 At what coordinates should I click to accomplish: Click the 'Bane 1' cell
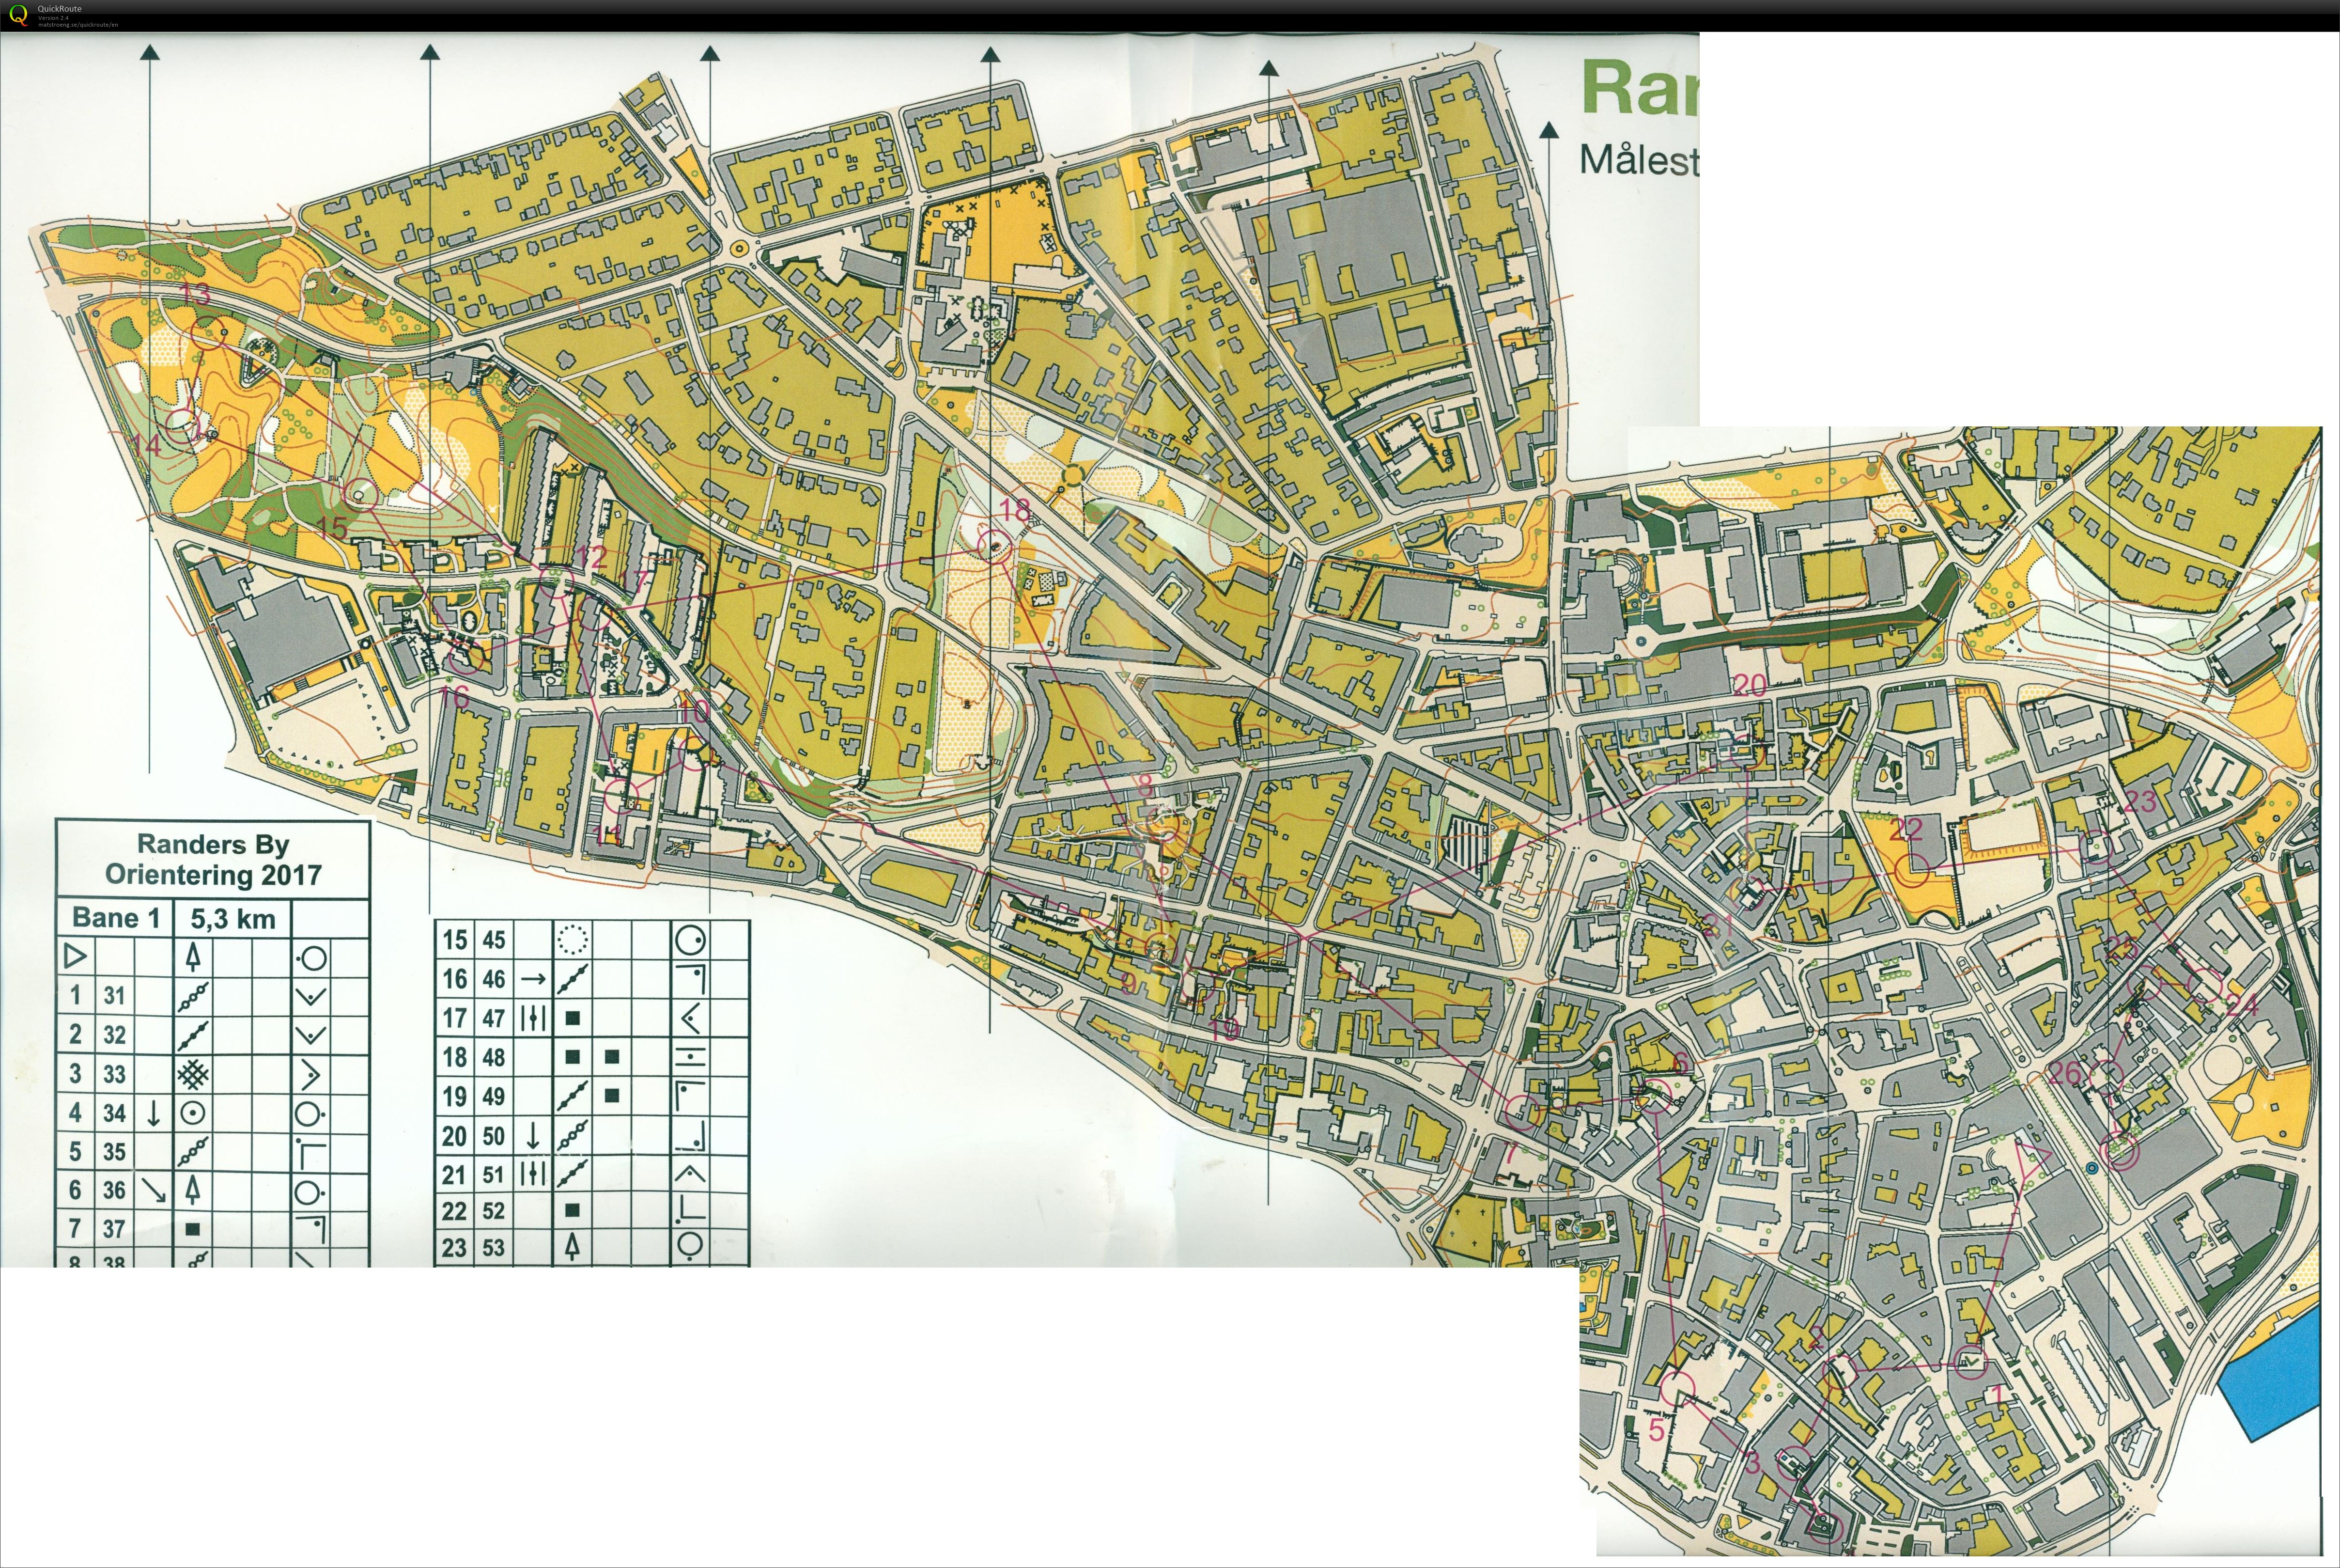116,918
